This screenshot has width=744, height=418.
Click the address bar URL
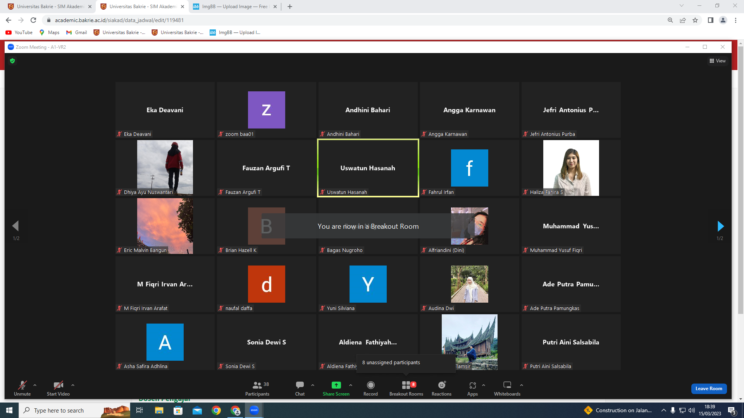click(119, 20)
